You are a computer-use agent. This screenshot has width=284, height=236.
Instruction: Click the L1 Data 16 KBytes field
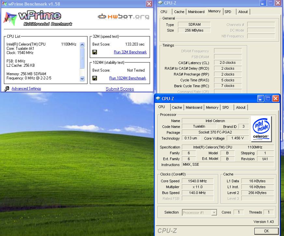pyautogui.click(x=257, y=181)
